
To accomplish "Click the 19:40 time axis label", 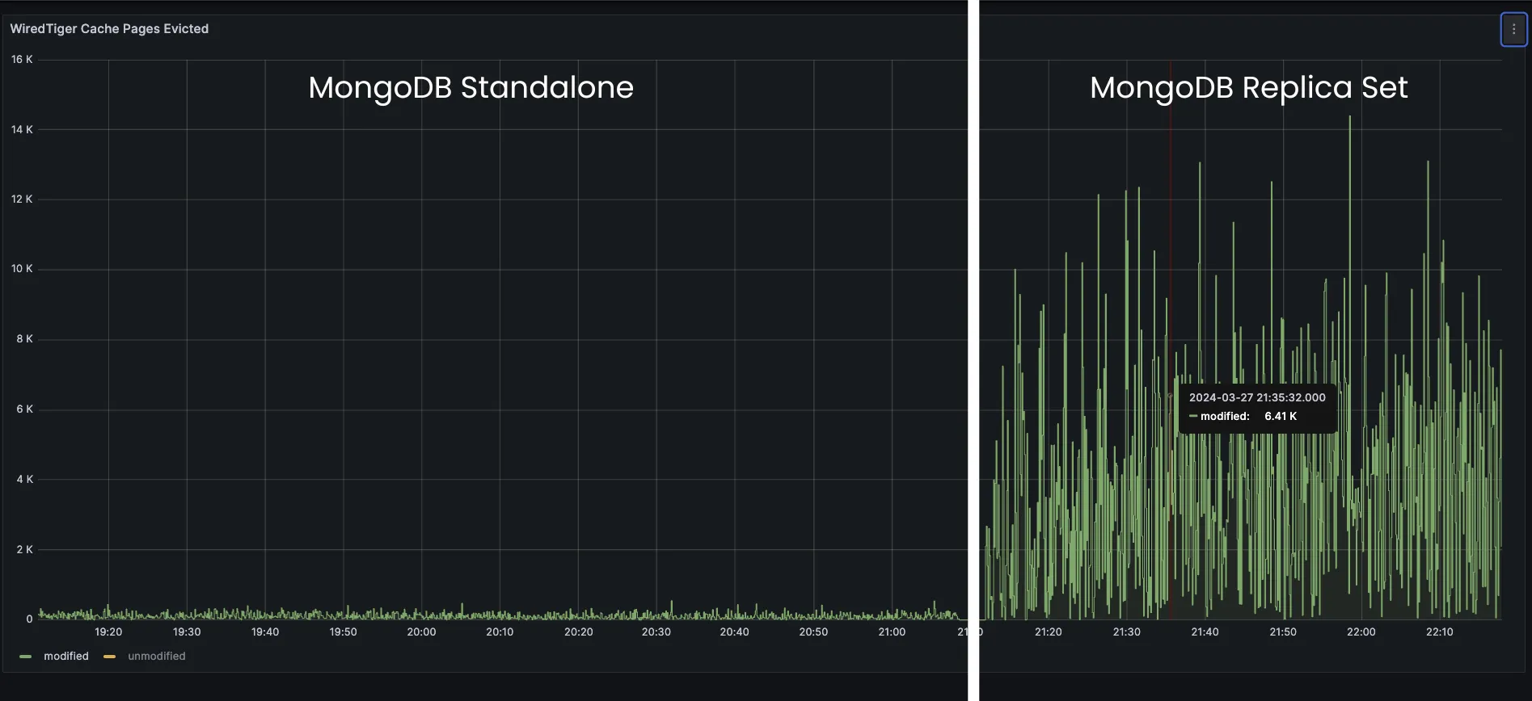I will point(265,632).
